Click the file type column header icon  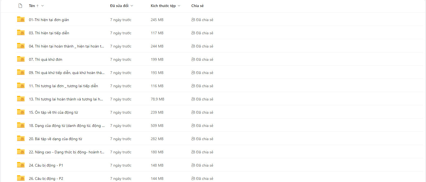(x=20, y=6)
